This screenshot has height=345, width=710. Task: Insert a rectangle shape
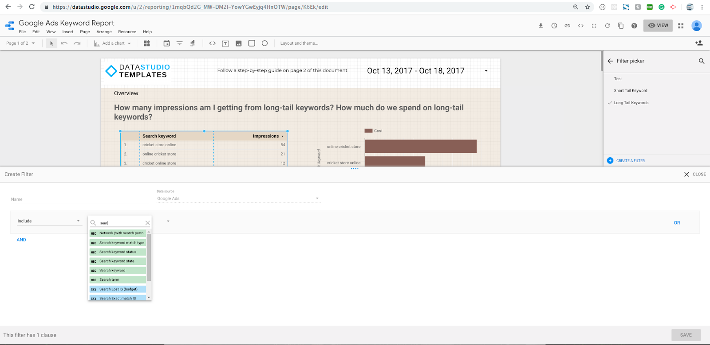(252, 43)
